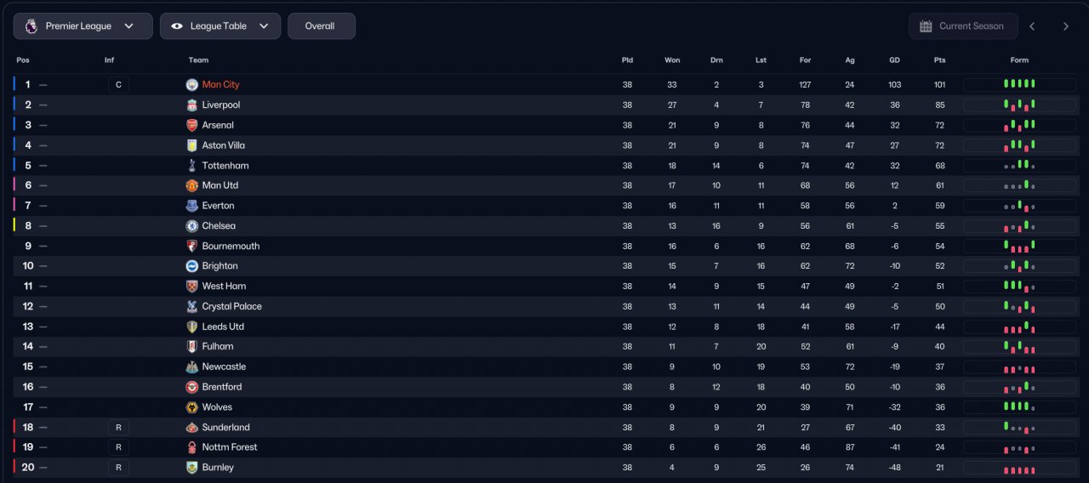Open the Aston Villa team link

coord(224,145)
